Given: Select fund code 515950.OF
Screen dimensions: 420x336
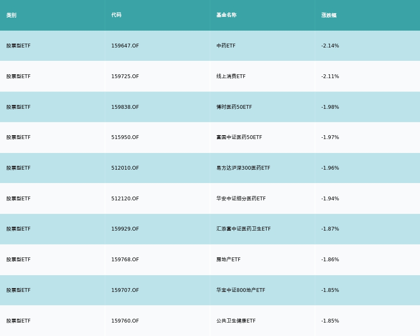Looking at the screenshot, I should (125, 137).
